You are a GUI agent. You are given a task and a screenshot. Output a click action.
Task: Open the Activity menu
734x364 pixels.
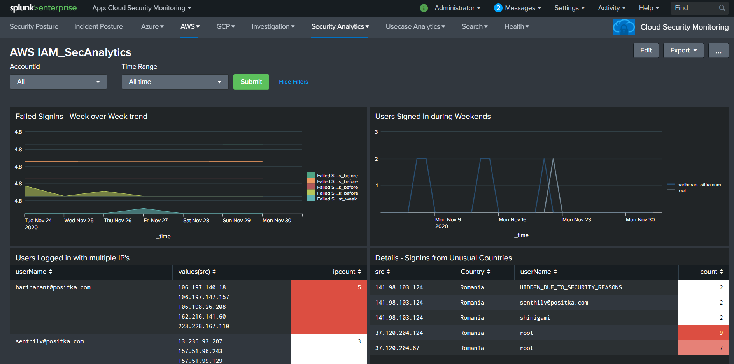612,8
